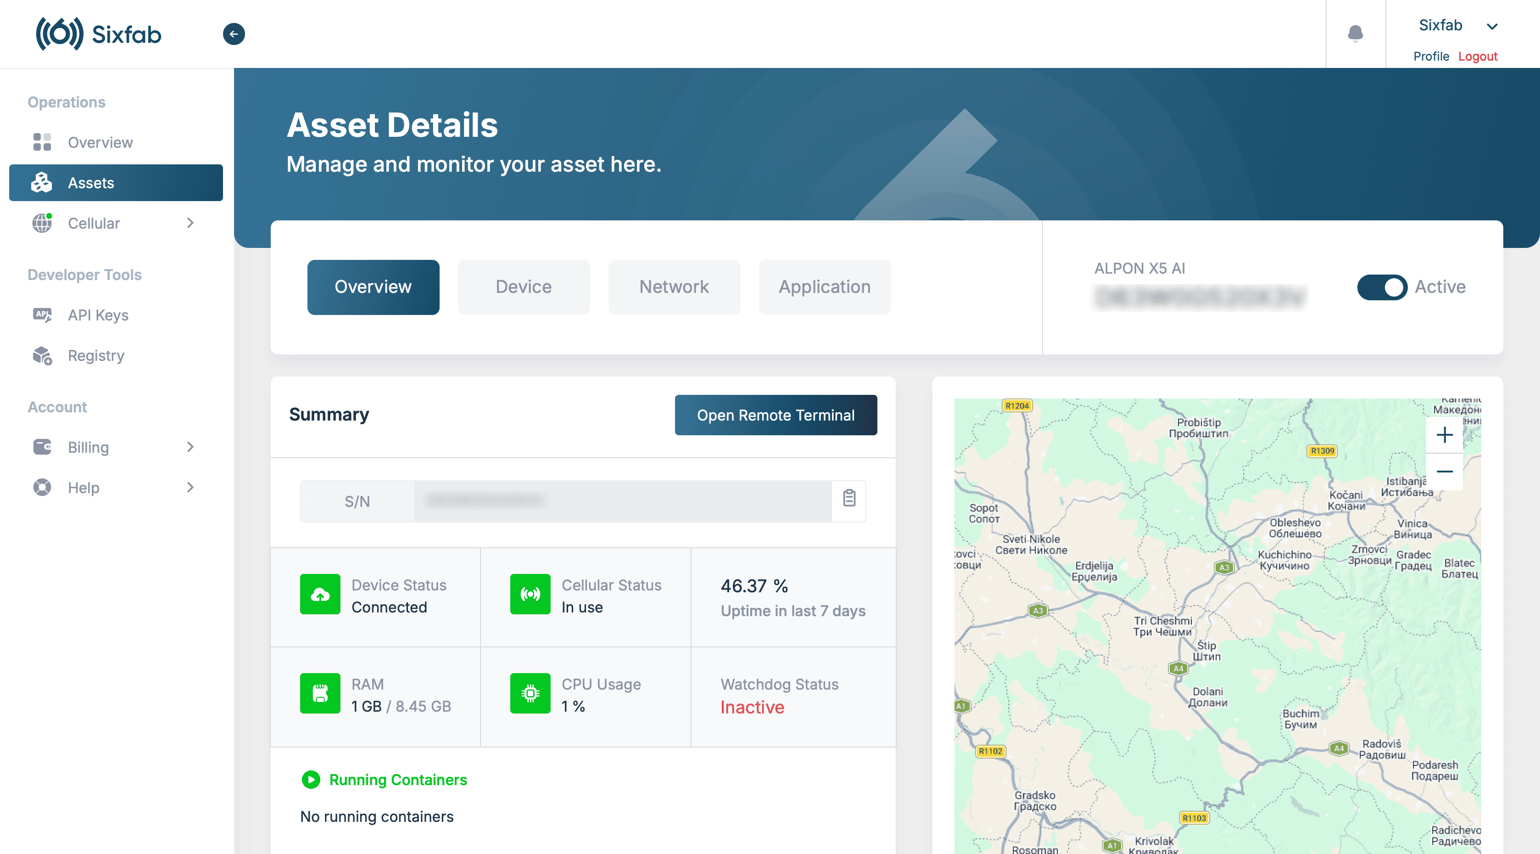Click the 'In use' cellular status text
1540x854 pixels.
coord(582,607)
